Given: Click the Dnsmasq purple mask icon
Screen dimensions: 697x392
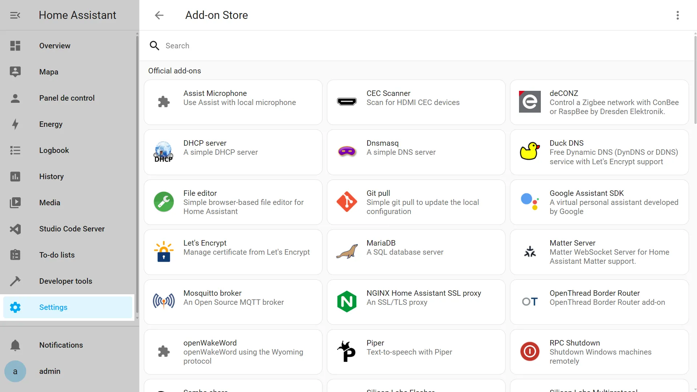Looking at the screenshot, I should pyautogui.click(x=347, y=151).
